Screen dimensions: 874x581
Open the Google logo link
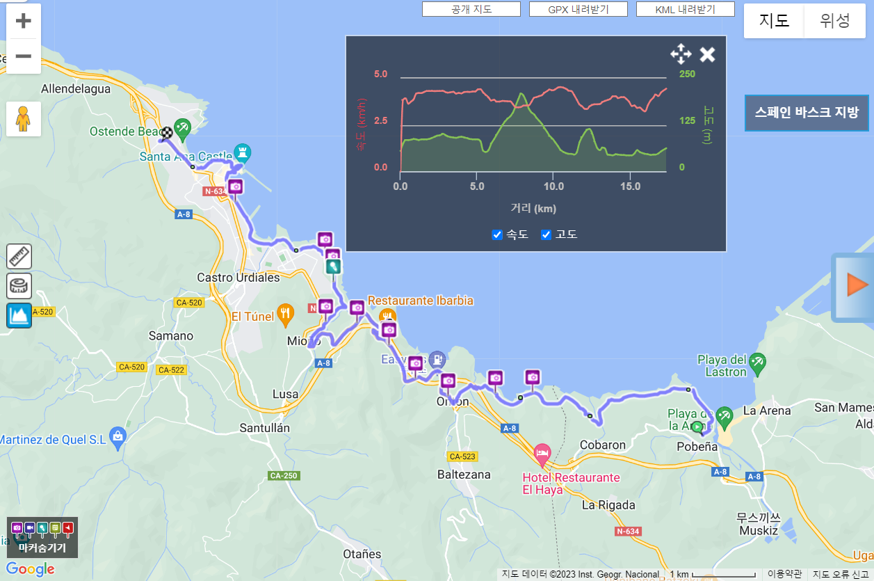pyautogui.click(x=31, y=569)
